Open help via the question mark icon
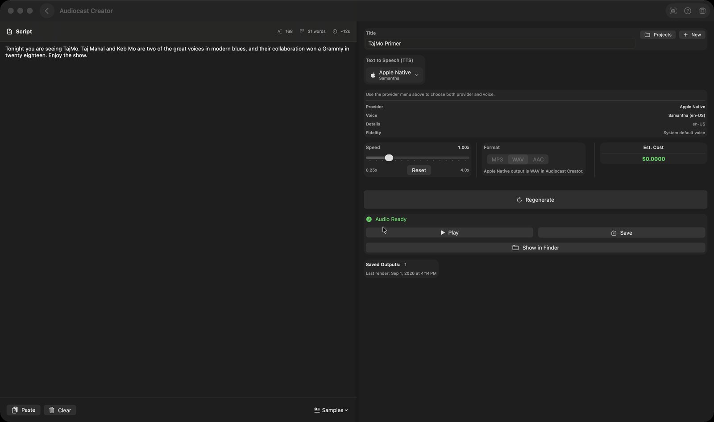 688,11
